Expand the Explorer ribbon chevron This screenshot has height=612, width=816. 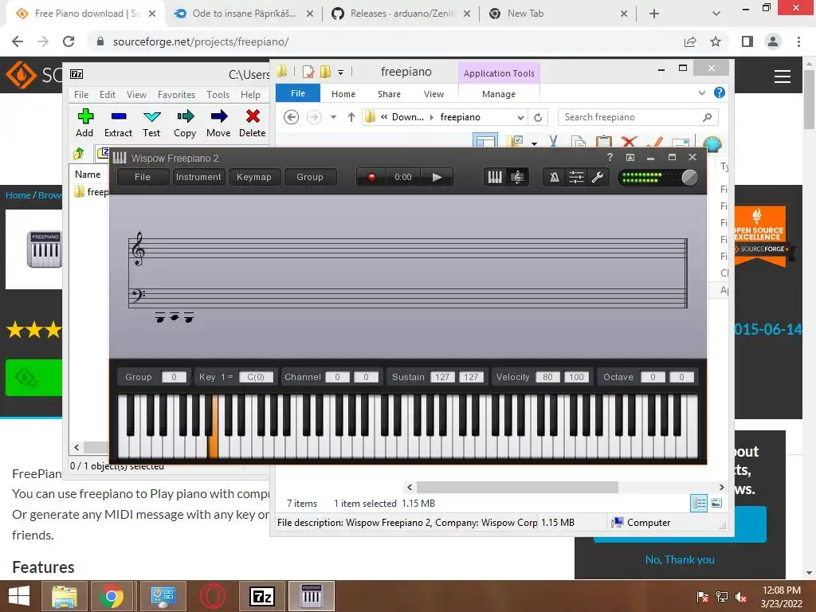pyautogui.click(x=702, y=92)
